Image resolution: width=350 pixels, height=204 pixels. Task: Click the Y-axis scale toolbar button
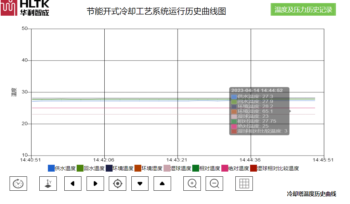click(x=48, y=184)
